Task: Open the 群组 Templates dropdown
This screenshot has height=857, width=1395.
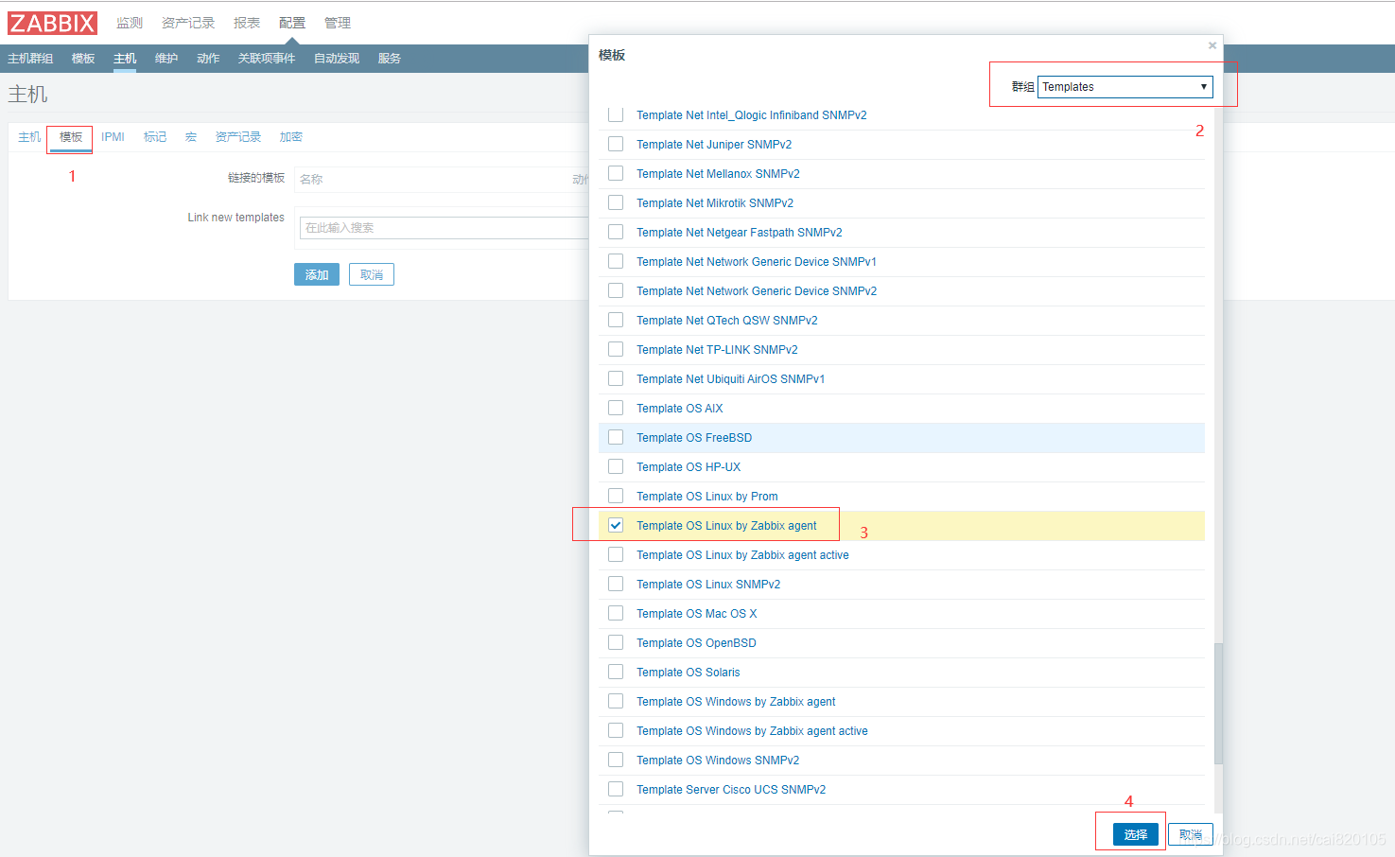Action: 1125,86
